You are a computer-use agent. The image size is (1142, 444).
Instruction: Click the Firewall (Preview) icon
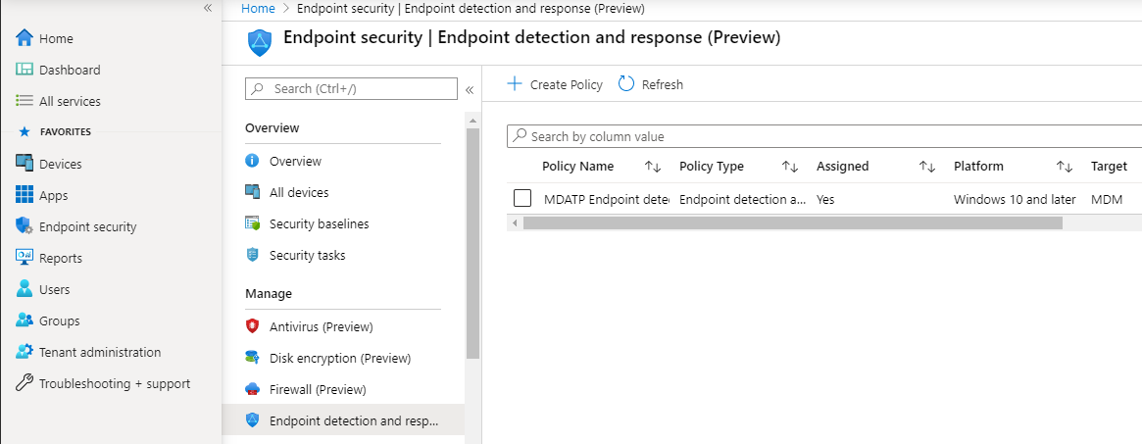tap(252, 389)
